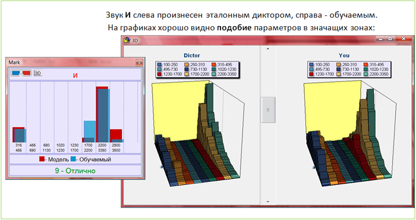Click the red Модель legend square
Screen dimensions: 416x220
pyautogui.click(x=42, y=159)
